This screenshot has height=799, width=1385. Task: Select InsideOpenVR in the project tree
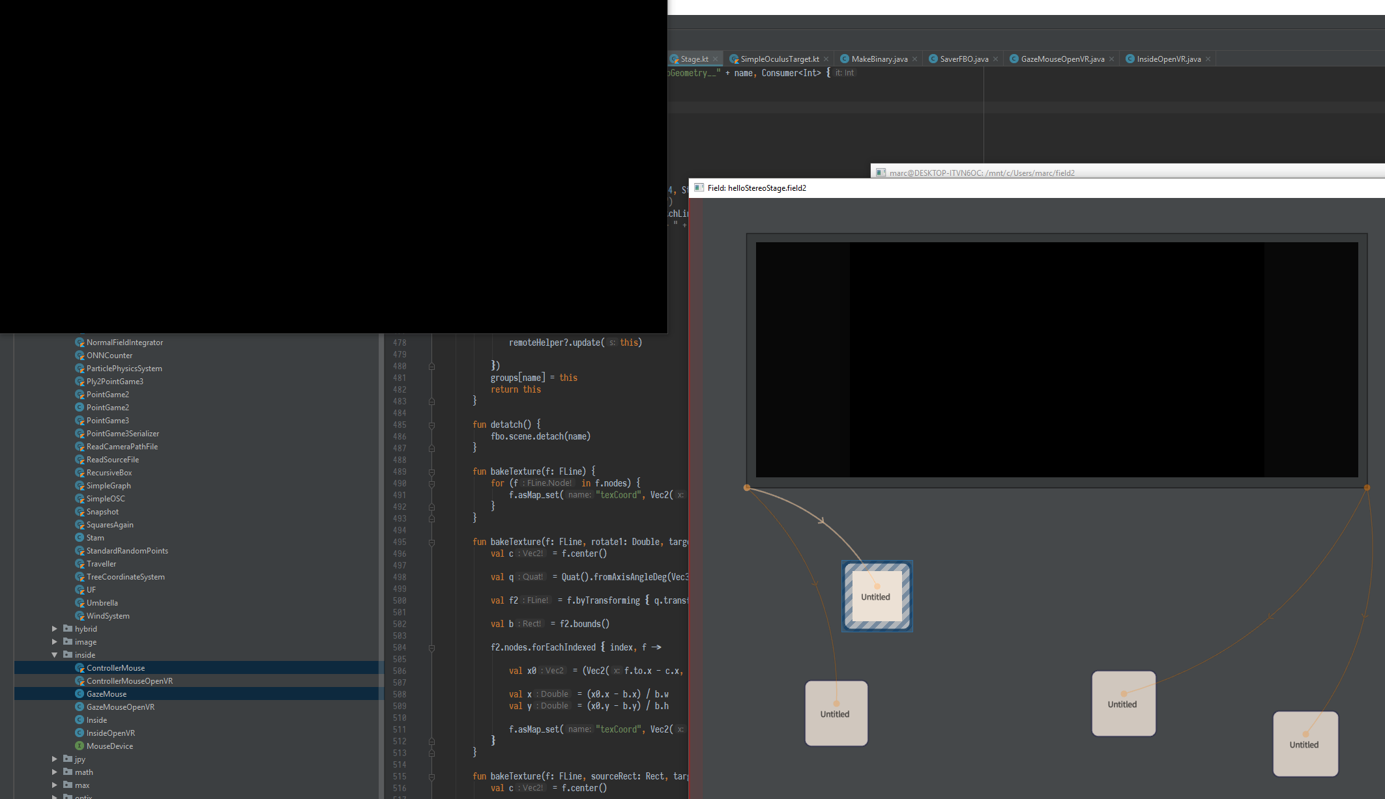point(111,733)
